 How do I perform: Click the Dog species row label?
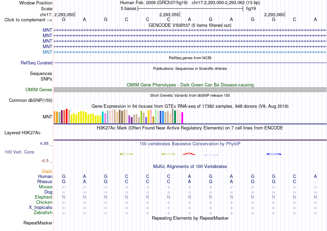(49, 192)
